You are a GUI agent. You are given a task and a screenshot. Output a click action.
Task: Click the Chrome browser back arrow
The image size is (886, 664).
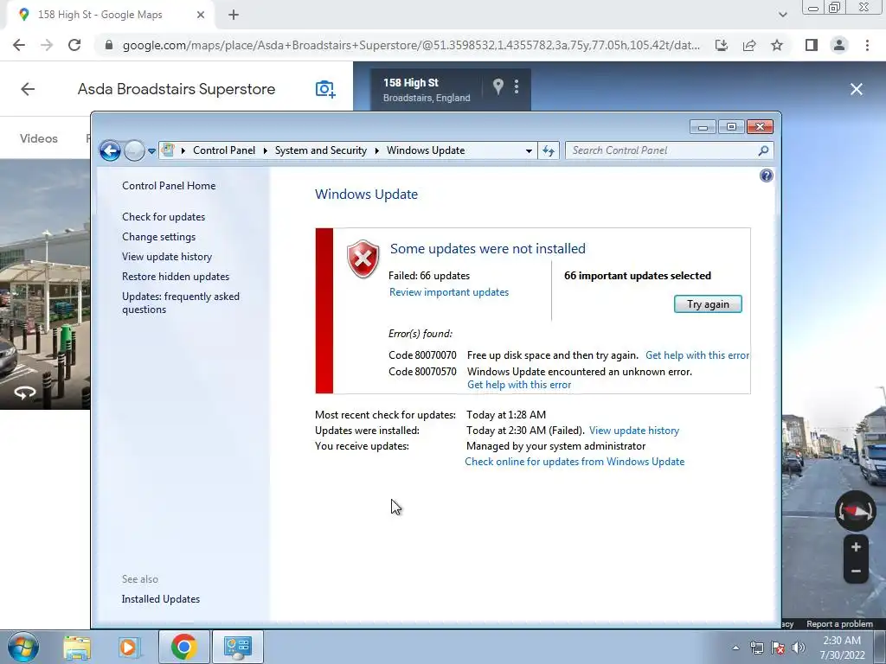19,45
